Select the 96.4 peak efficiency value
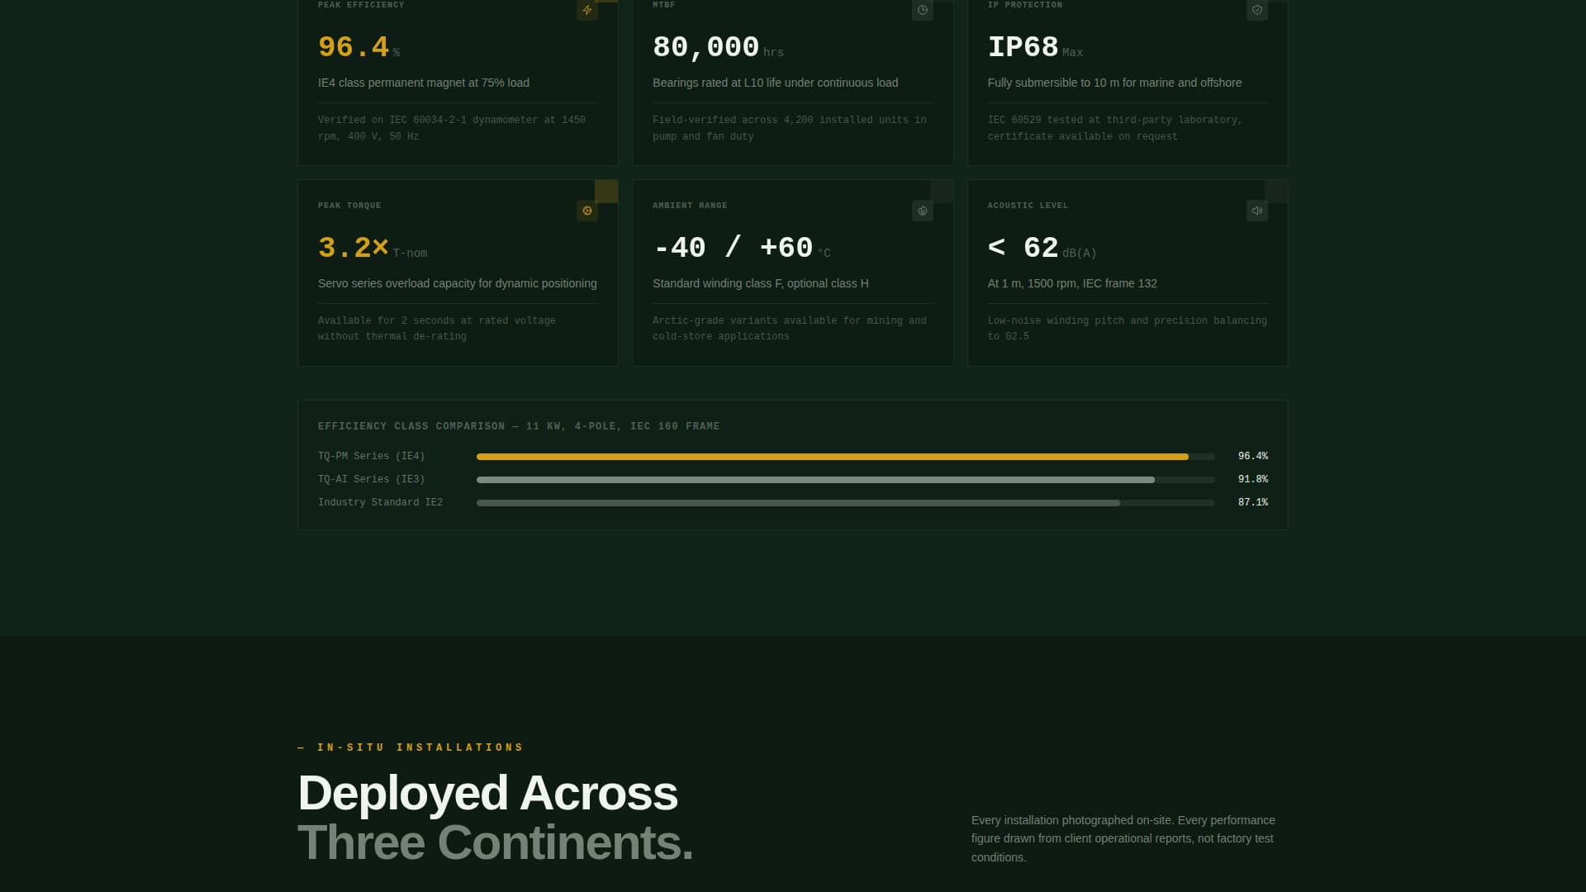 [354, 47]
